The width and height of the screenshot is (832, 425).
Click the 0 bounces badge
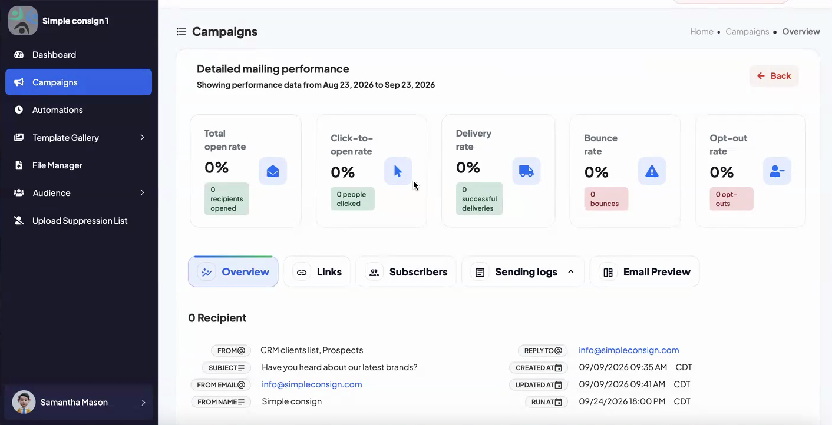point(606,199)
